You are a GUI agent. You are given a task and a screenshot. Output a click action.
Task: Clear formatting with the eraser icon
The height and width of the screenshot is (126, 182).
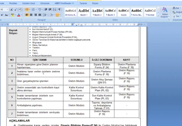pos(20,9)
